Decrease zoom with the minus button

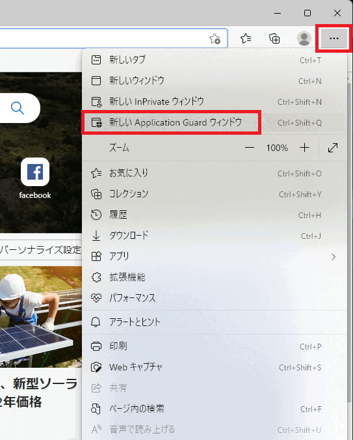250,148
